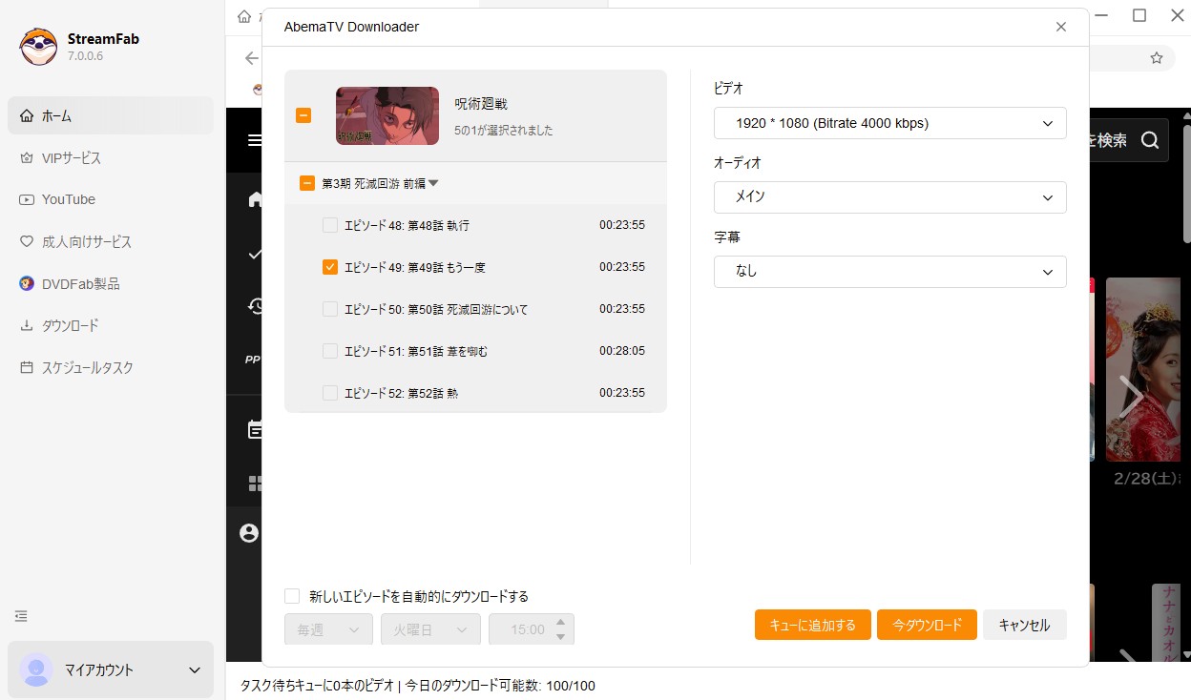
Task: Click the StreamFab sloth logo icon
Action: click(x=38, y=47)
